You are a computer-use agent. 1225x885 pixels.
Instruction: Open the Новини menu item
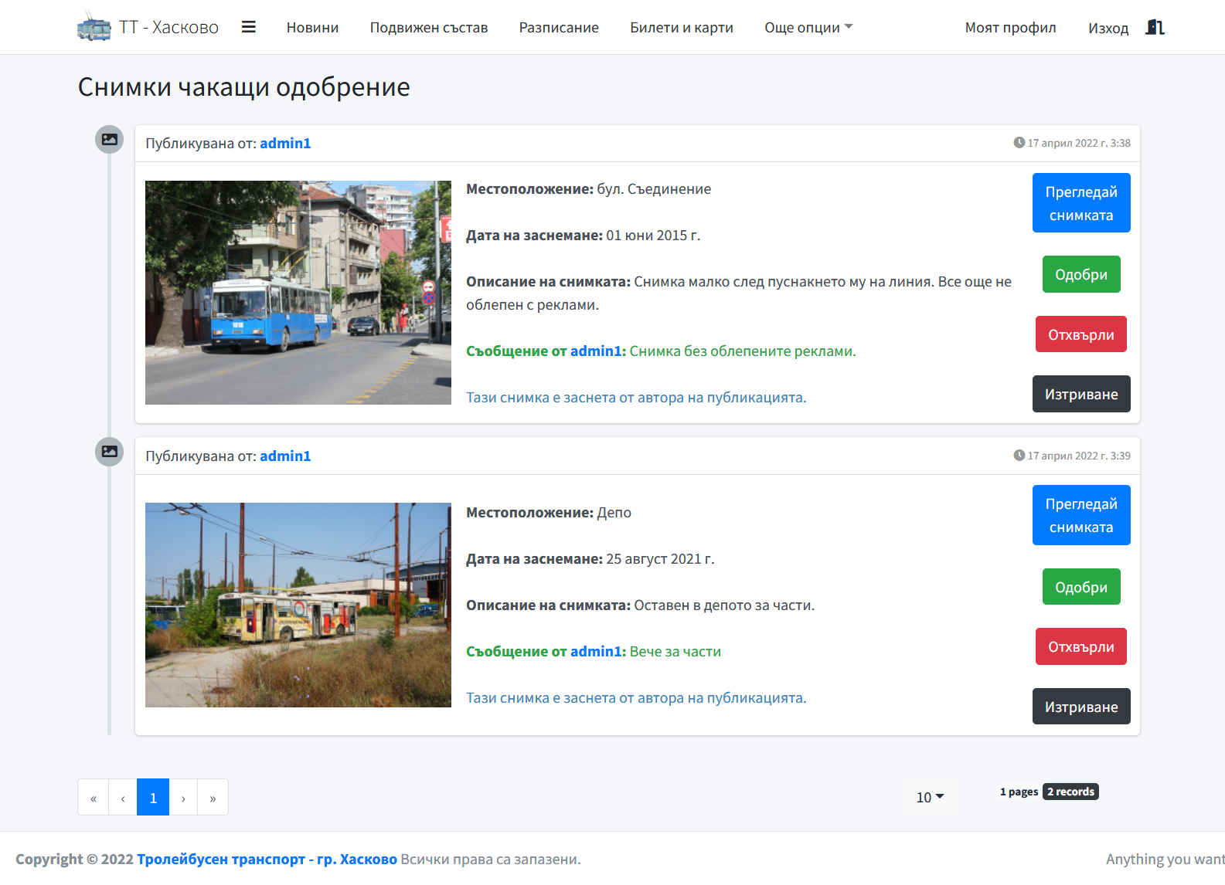click(x=312, y=28)
